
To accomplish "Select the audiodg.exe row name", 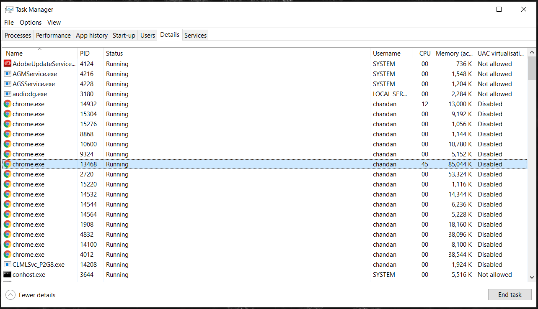I will pos(30,94).
